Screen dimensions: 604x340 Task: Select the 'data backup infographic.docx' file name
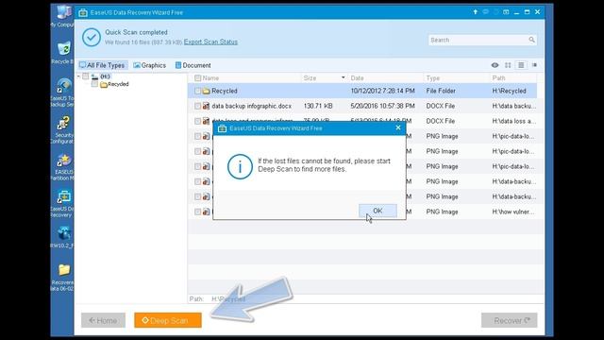click(x=252, y=106)
